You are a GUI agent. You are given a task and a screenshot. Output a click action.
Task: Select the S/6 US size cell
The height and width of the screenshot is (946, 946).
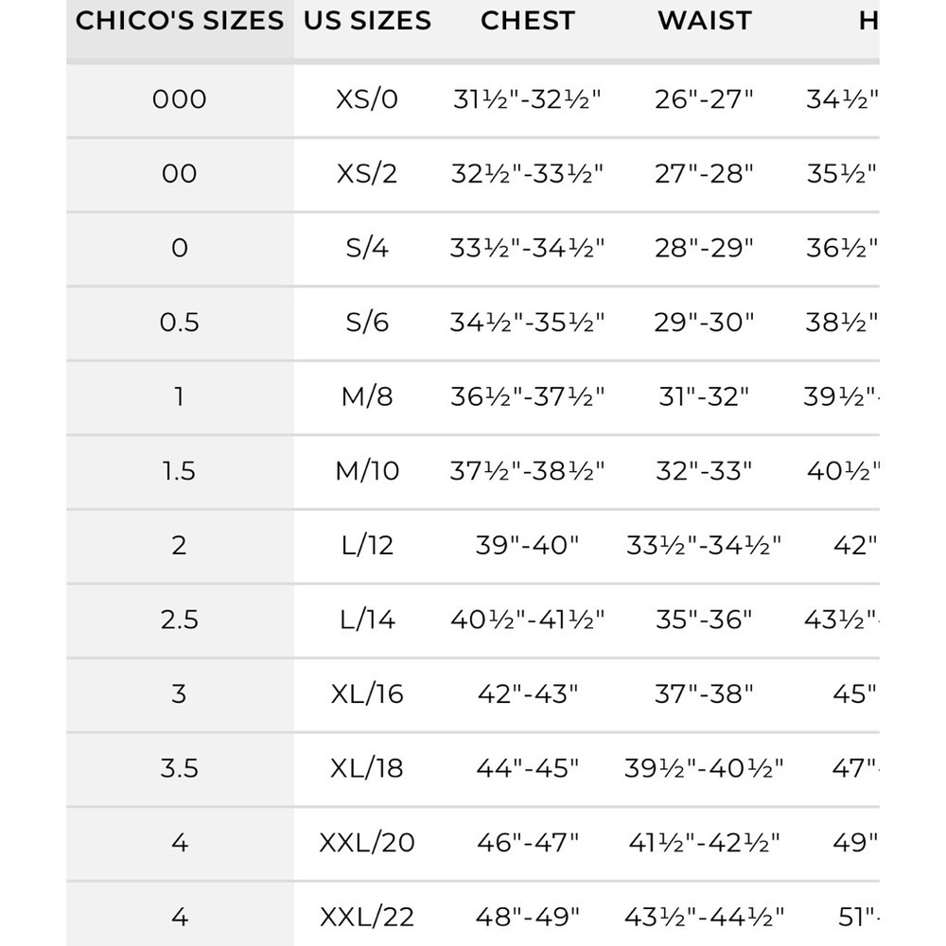(367, 323)
